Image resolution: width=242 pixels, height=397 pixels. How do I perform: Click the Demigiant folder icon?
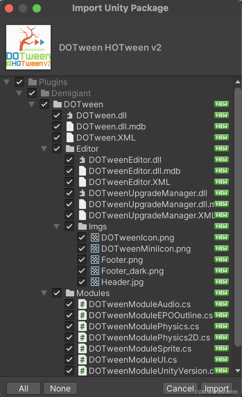point(45,93)
